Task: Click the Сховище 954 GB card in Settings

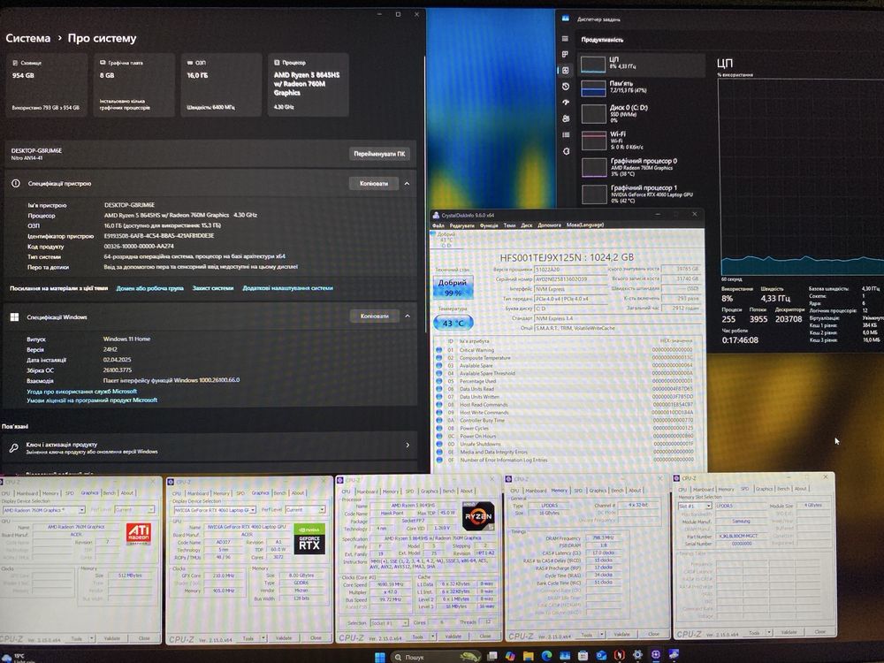Action: [x=46, y=85]
